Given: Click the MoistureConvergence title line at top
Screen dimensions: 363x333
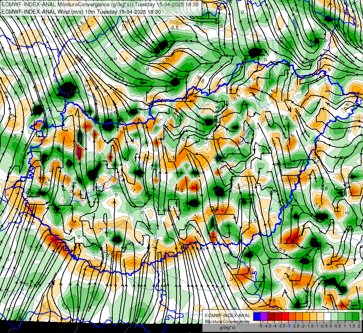Looking at the screenshot, I should (100, 4).
